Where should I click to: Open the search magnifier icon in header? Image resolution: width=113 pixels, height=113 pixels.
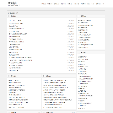[103, 4]
